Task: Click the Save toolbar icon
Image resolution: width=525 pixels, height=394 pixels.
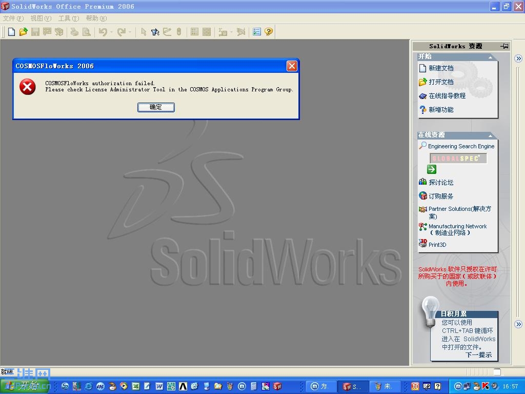Action: pyautogui.click(x=35, y=32)
